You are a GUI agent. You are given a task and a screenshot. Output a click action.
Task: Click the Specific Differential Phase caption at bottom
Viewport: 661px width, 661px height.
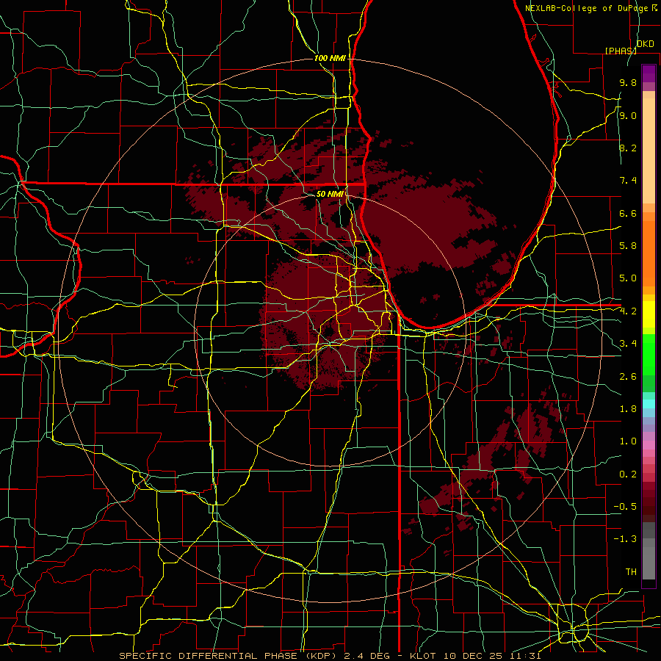point(330,656)
